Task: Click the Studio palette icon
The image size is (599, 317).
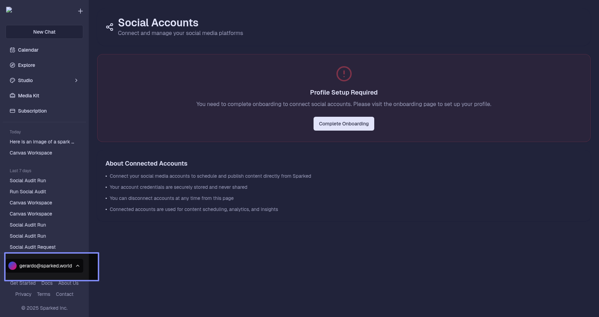Action: click(x=12, y=80)
